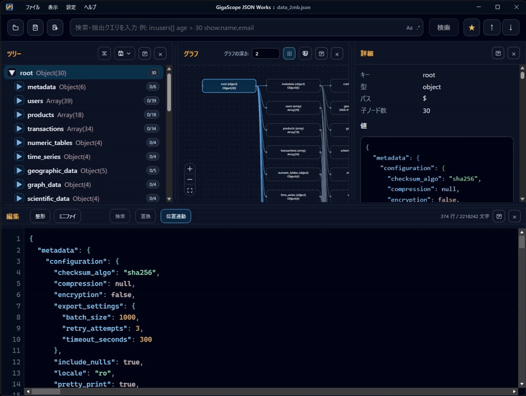Image resolution: width=526 pixels, height=396 pixels.
Task: Select the numeric_tables graph node
Action: point(293,175)
